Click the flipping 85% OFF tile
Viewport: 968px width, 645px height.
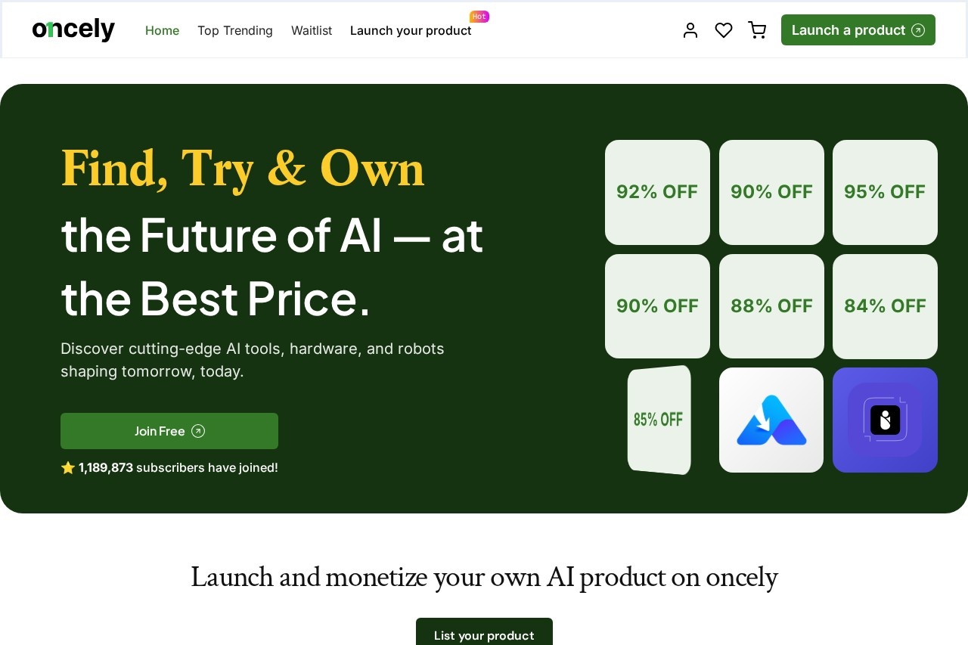659,420
